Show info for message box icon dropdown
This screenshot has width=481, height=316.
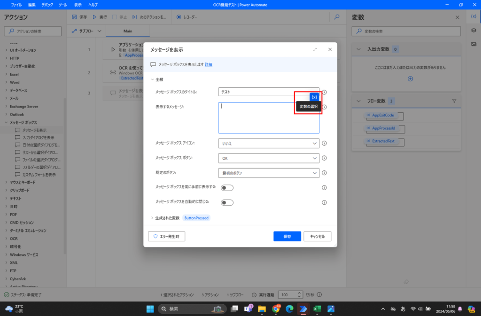click(x=324, y=143)
